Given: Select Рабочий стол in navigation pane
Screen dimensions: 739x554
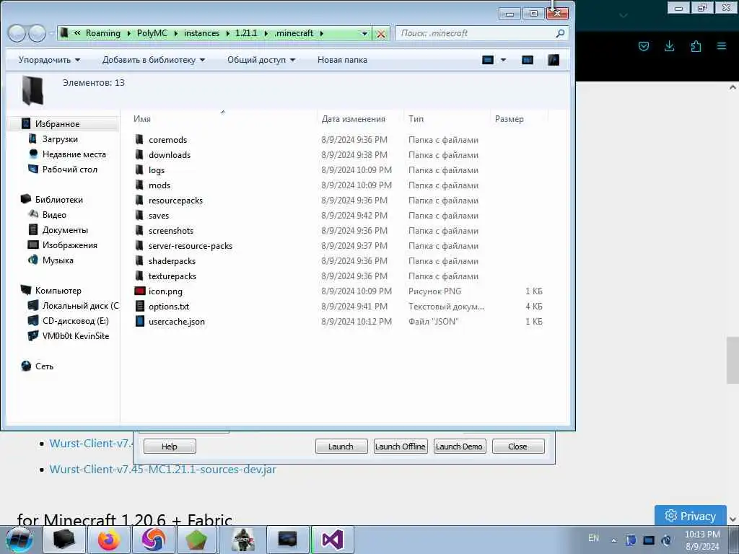Looking at the screenshot, I should [x=69, y=169].
